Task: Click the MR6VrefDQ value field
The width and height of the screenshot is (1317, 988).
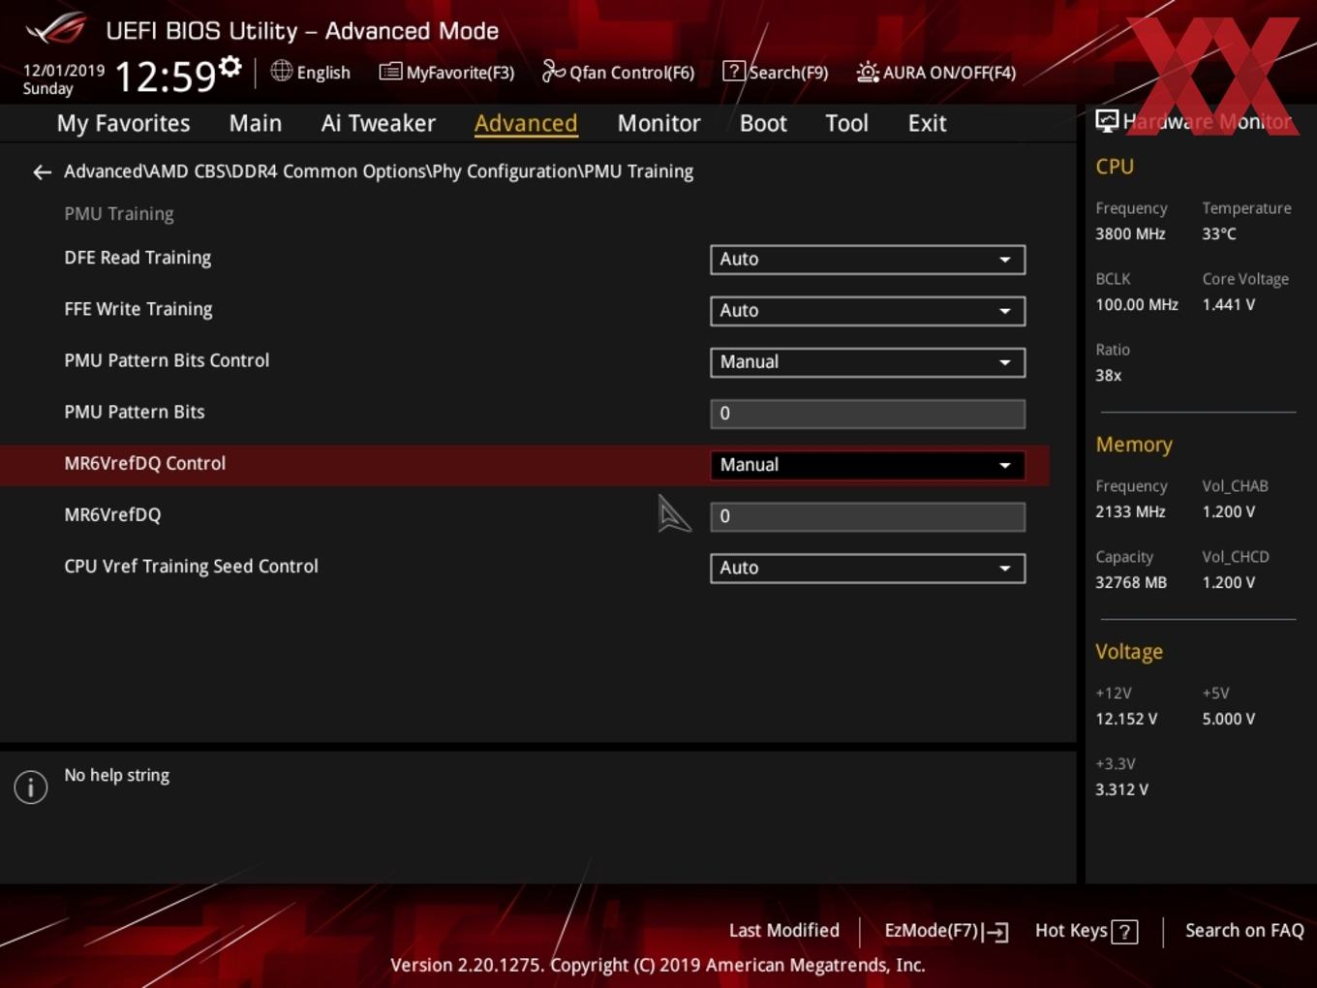Action: tap(868, 516)
